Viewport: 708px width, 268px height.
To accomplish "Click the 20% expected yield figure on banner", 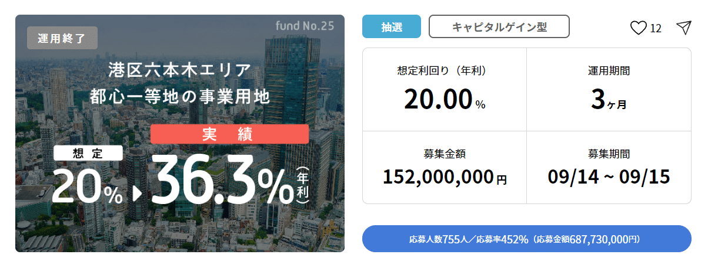I will [x=88, y=185].
